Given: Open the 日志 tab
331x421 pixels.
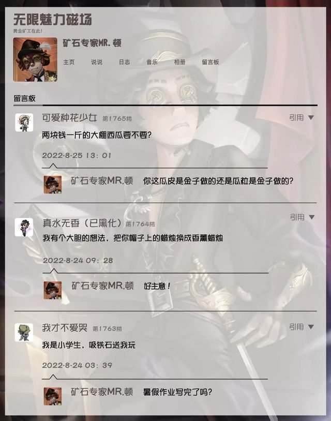Looking at the screenshot, I should 124,62.
